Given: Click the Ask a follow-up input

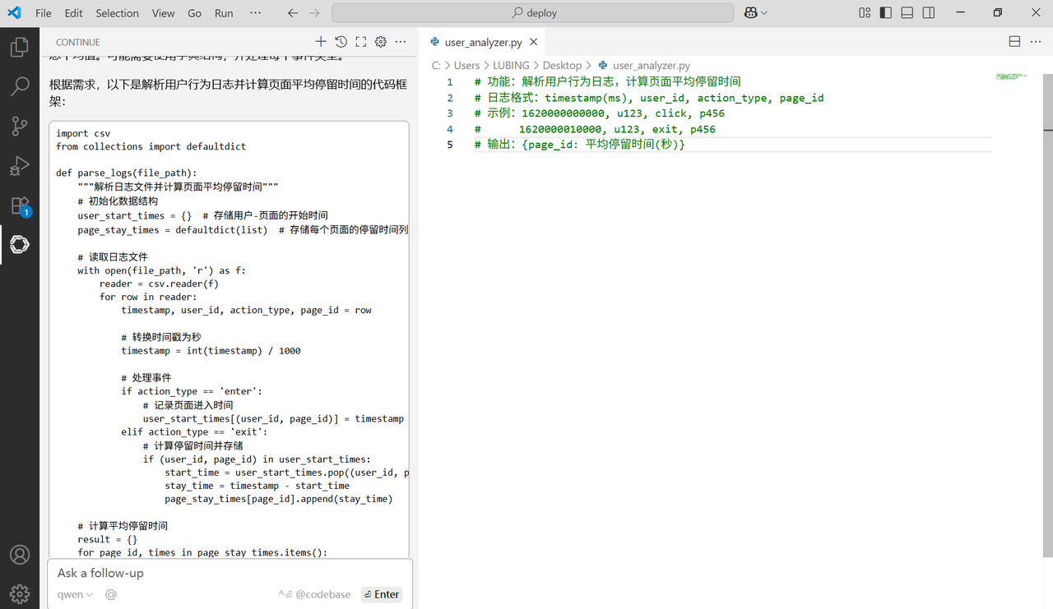Looking at the screenshot, I should click(230, 573).
